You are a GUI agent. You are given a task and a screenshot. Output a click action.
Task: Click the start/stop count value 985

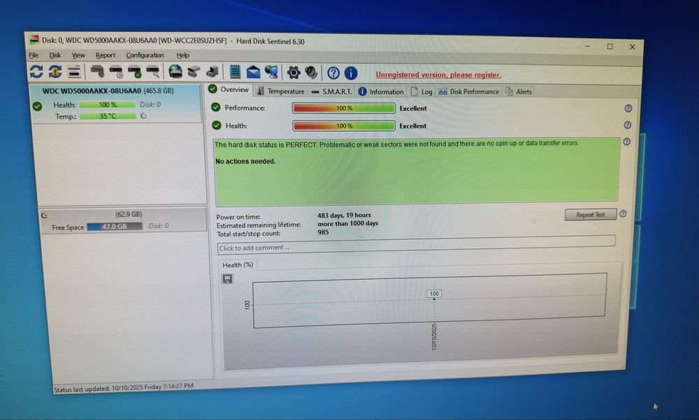(323, 232)
